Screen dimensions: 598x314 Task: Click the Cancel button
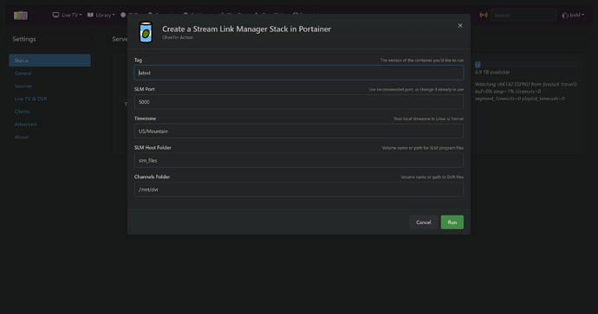[423, 222]
